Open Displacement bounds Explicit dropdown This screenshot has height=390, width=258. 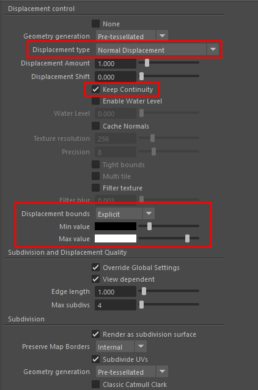pos(125,214)
